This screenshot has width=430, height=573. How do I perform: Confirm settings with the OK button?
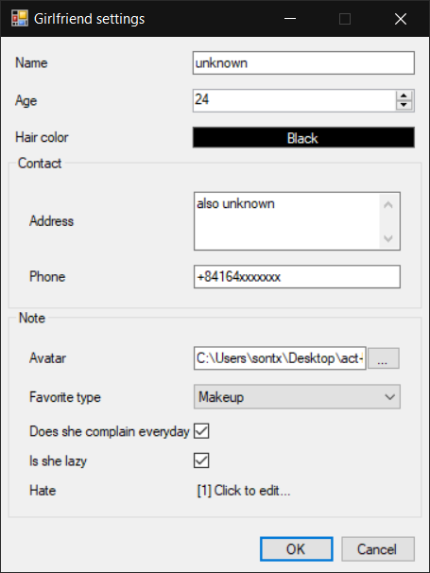point(297,548)
